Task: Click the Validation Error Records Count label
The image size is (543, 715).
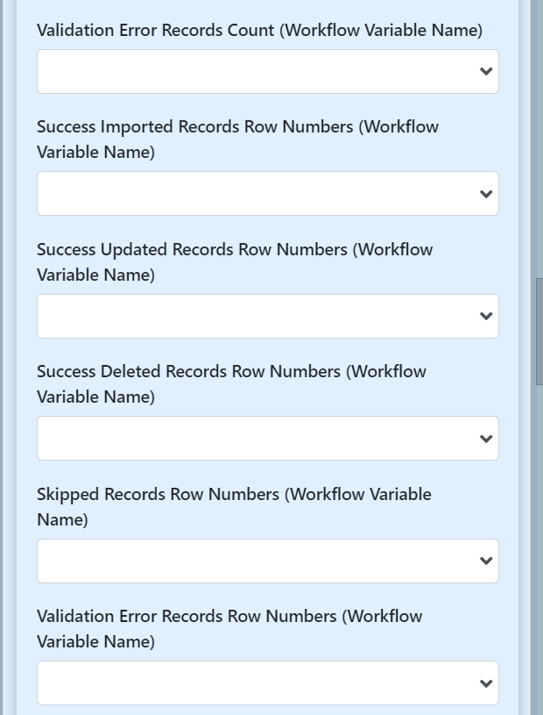Action: point(259,31)
